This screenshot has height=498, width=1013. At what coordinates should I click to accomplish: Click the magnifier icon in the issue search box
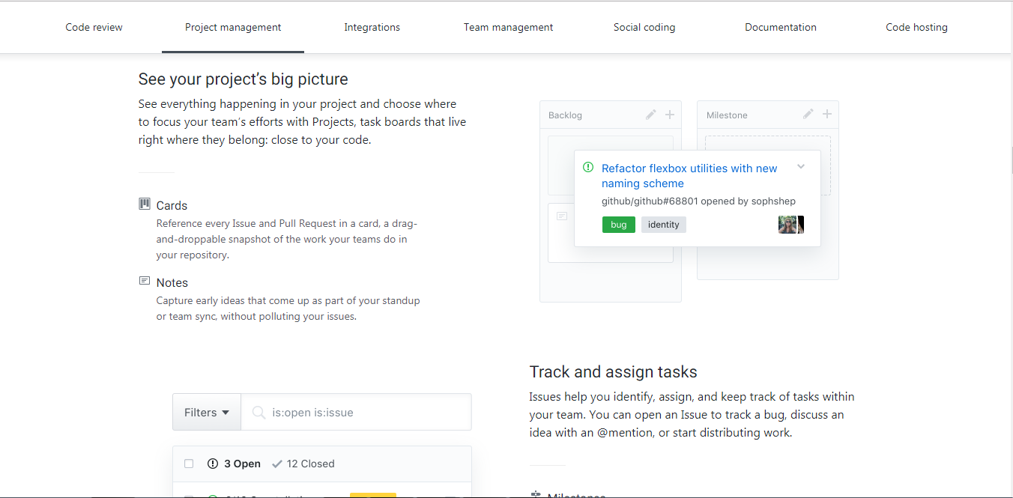(x=258, y=413)
